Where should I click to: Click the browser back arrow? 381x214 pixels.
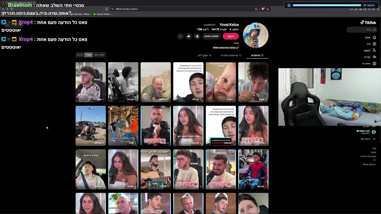3,9
